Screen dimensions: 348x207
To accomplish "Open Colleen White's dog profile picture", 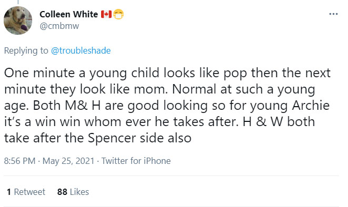I will click(x=18, y=20).
